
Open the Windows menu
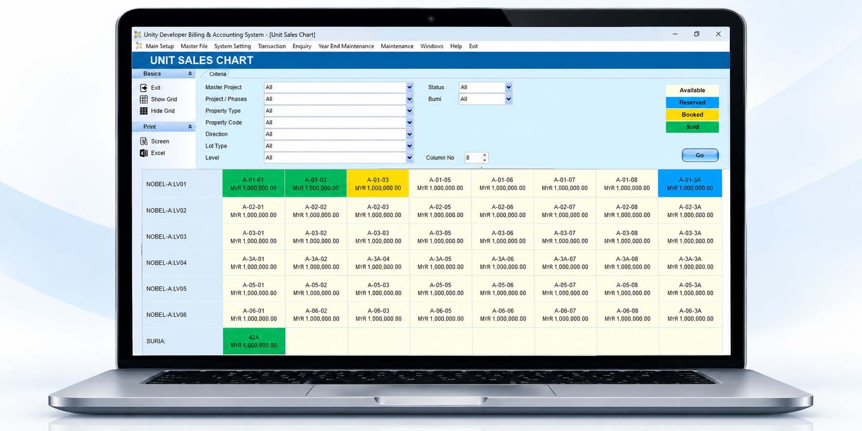coord(431,46)
